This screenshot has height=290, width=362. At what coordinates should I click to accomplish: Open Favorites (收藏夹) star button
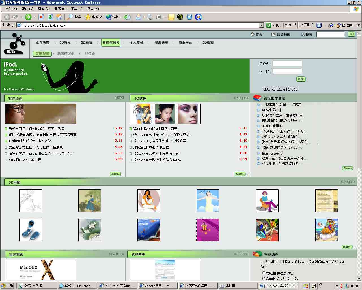pyautogui.click(x=94, y=17)
